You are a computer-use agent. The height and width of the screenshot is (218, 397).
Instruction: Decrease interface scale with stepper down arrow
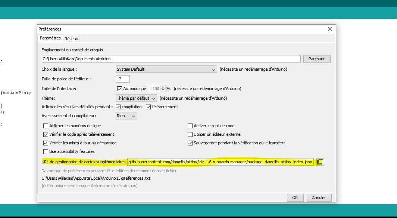(163, 90)
